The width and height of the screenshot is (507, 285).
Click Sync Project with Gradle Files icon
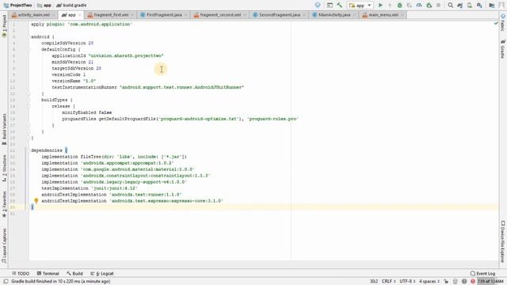(459, 6)
